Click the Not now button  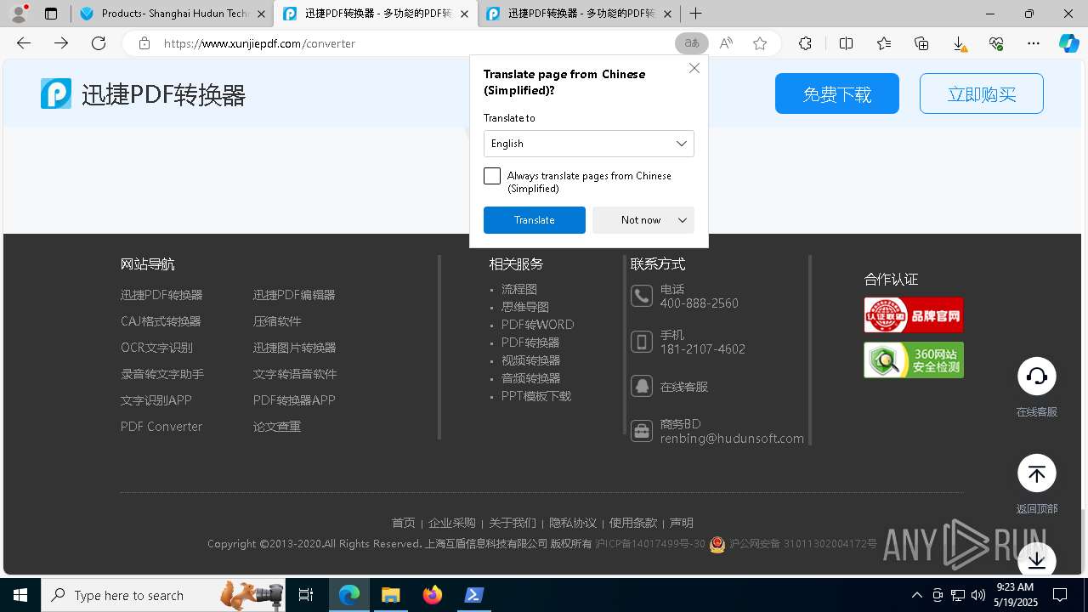[641, 220]
